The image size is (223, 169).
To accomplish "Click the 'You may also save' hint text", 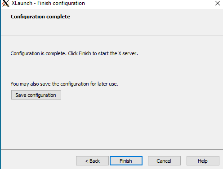I will (64, 84).
